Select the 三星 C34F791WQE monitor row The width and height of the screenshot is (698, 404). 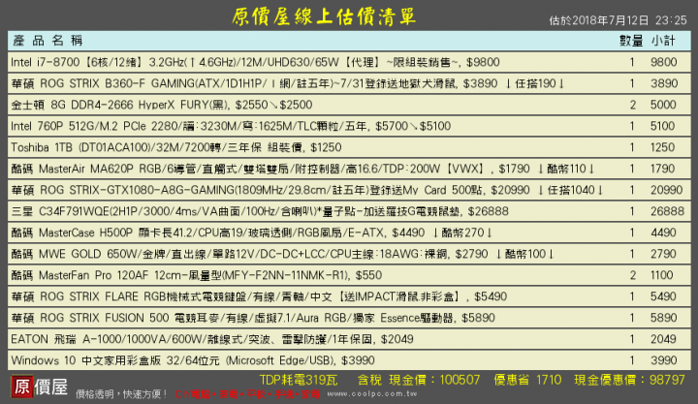click(x=349, y=211)
